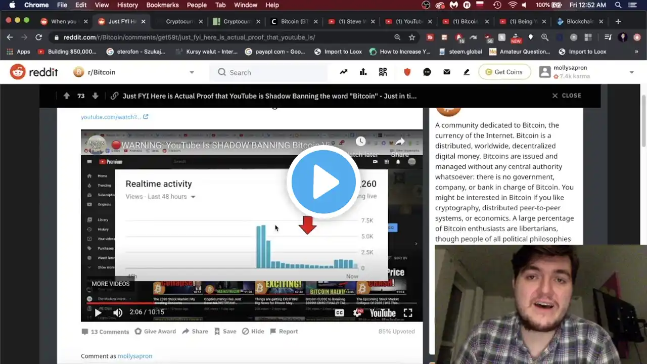Screen dimensions: 647x364
Task: Click the pencil Create Post icon
Action: point(467,72)
